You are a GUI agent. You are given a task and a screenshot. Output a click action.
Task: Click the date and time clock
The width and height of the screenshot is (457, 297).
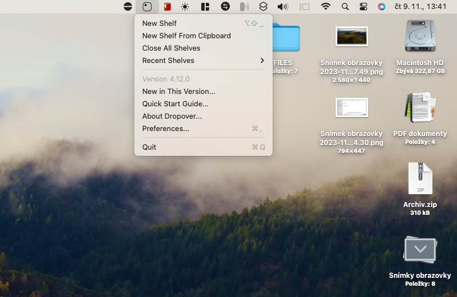click(x=420, y=6)
